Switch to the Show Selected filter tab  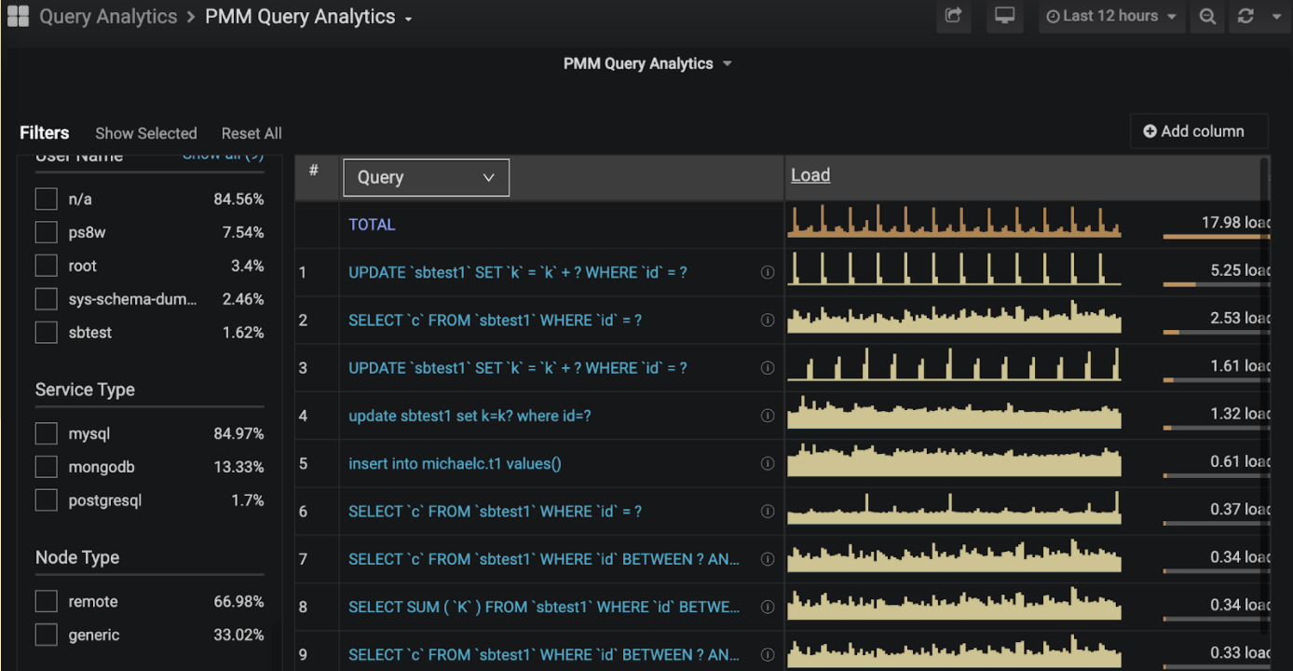coord(145,133)
